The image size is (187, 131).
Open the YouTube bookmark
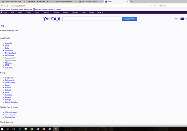(28, 9)
